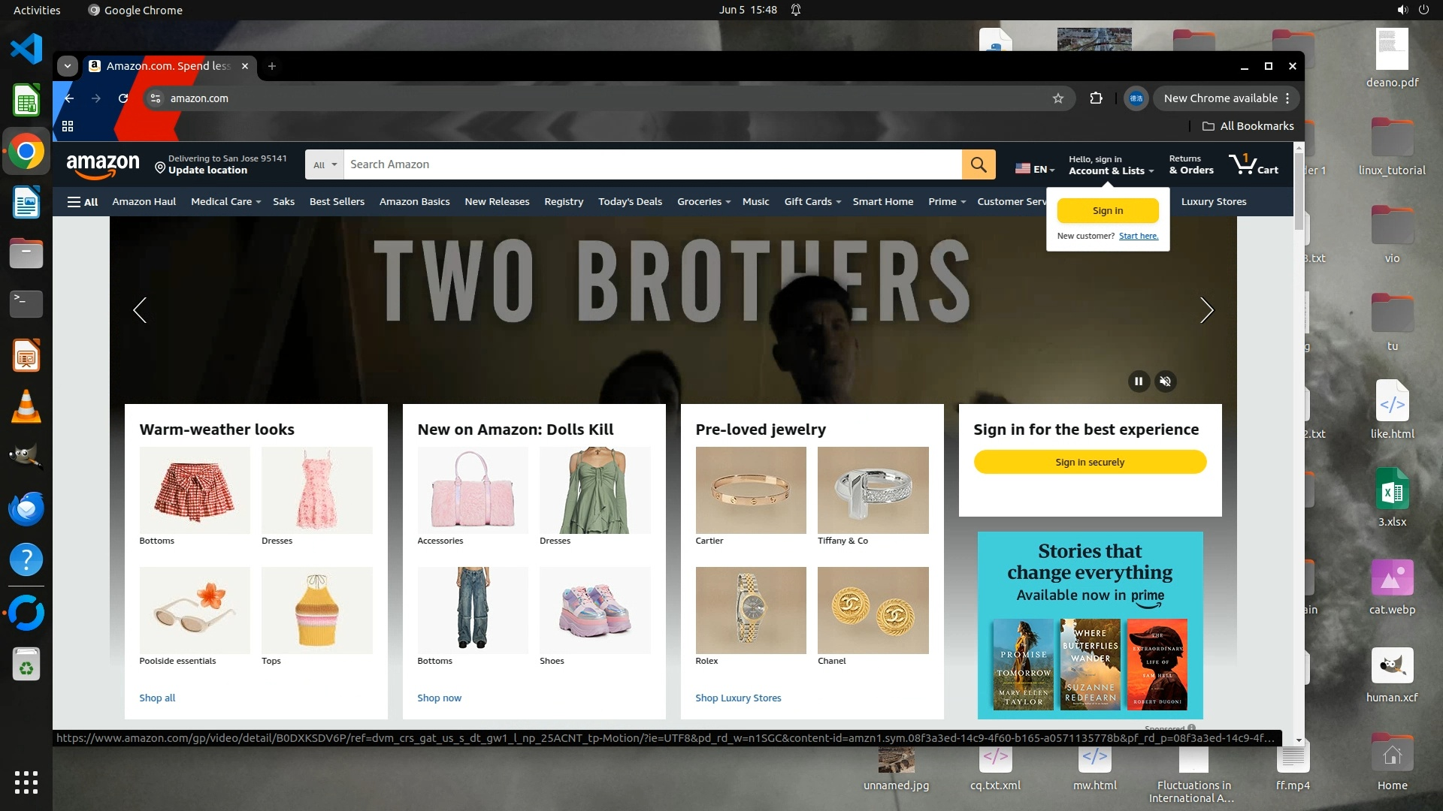Bookmark this page with the star icon
Screen dimensions: 1443x811
click(x=1057, y=98)
